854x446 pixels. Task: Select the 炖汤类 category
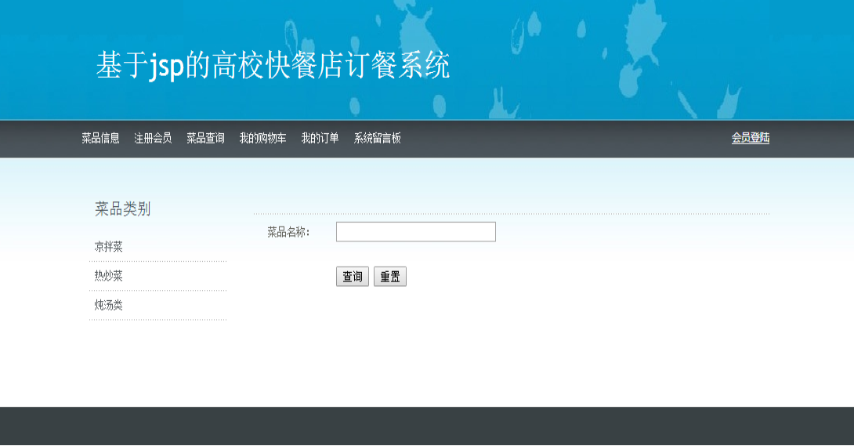[108, 305]
